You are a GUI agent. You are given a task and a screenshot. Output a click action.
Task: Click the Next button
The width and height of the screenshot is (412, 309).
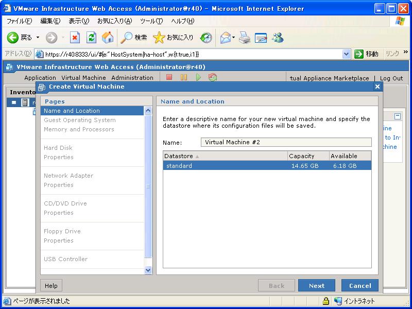(317, 286)
